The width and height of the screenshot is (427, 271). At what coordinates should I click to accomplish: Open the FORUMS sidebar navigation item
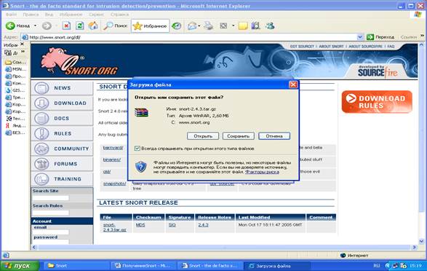point(62,164)
